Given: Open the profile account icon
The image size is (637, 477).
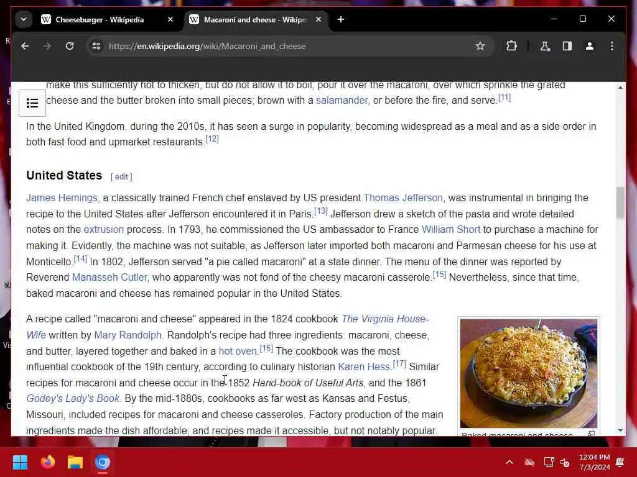Looking at the screenshot, I should [590, 46].
